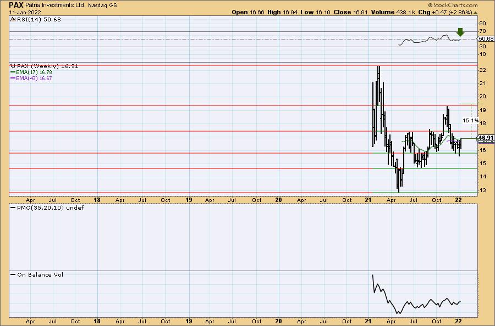Click the PAX (Weekly) 16.91 legend label
This screenshot has height=326, width=495.
point(47,66)
